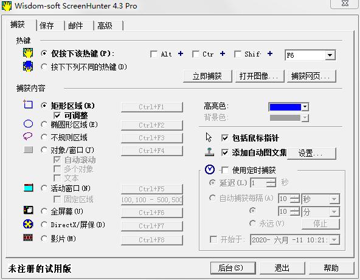Toggle the Ctr modifier checkbox
Screen dimensions: 360x280
point(196,54)
